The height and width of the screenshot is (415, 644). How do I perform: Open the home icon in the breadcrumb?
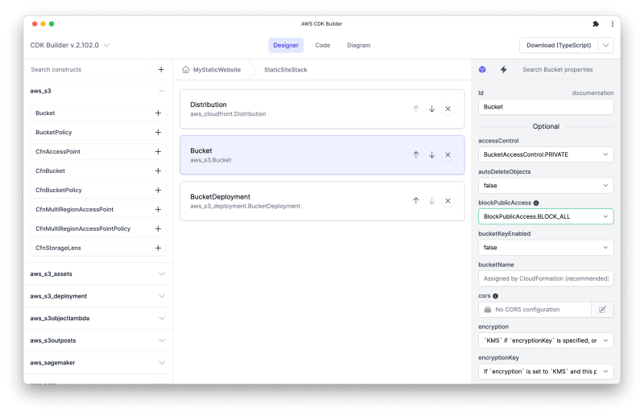click(186, 69)
